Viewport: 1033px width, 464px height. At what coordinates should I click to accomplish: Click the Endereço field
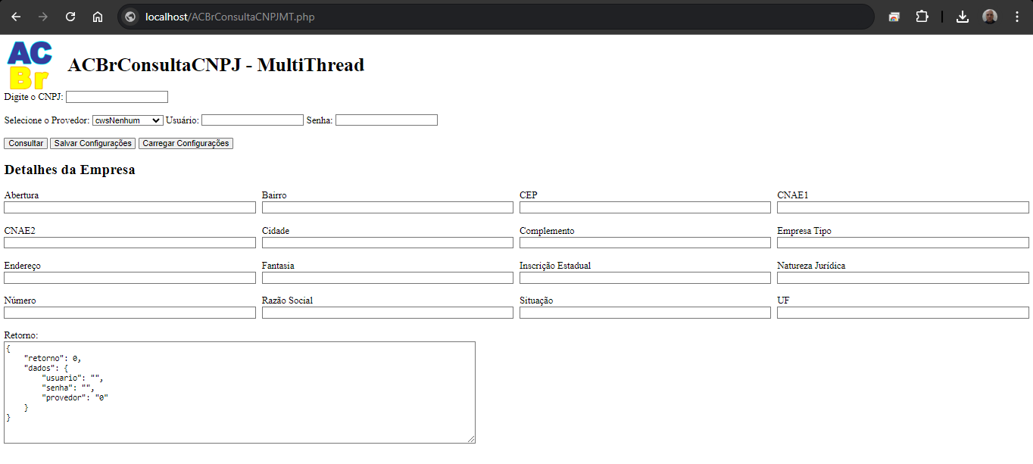coord(130,278)
